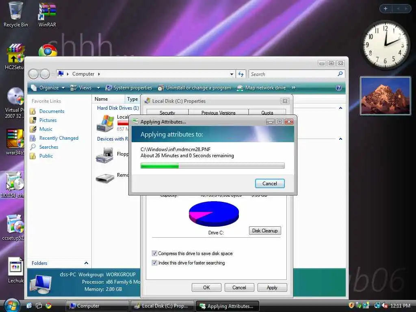Screen dimensions: 416x312
Task: Open the Documents favorite link
Action: [x=52, y=111]
